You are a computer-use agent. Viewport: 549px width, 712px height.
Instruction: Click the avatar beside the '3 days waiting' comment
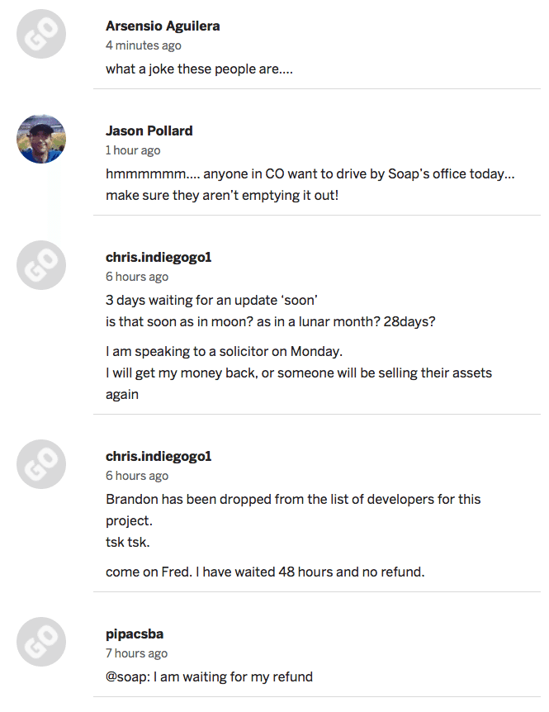[x=41, y=265]
